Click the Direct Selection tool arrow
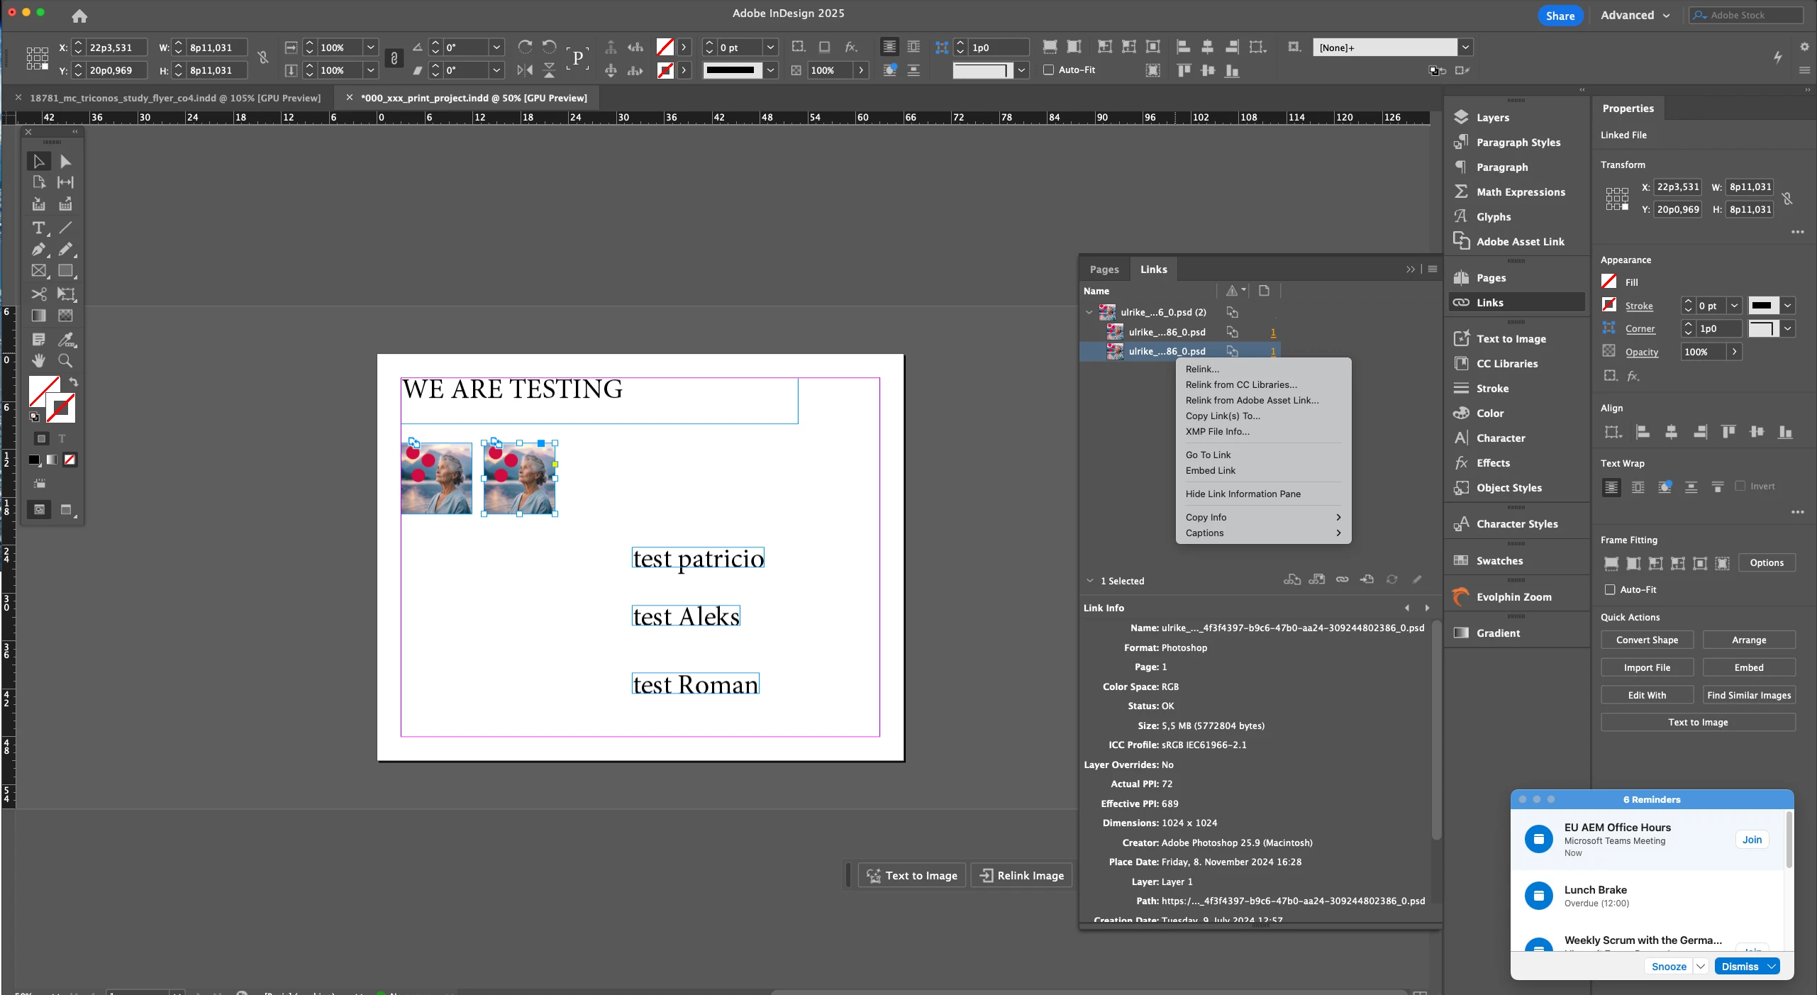This screenshot has height=995, width=1817. pyautogui.click(x=65, y=162)
